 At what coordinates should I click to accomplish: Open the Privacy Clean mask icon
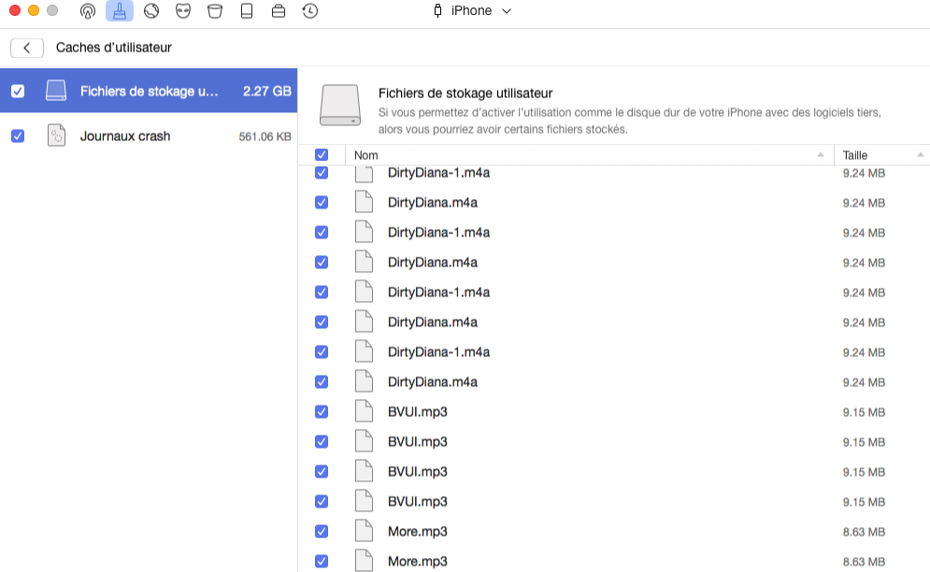click(x=183, y=10)
